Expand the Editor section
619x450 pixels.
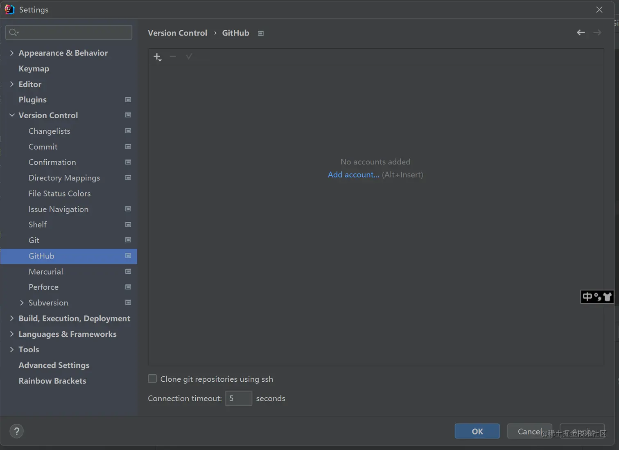click(12, 84)
